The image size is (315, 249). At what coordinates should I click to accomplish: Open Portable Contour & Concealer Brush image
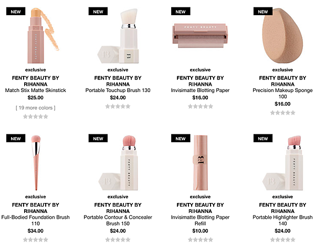(x=118, y=163)
